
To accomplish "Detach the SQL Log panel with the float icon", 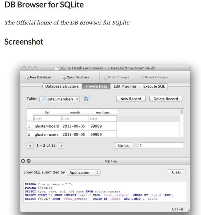I will click(28, 161).
